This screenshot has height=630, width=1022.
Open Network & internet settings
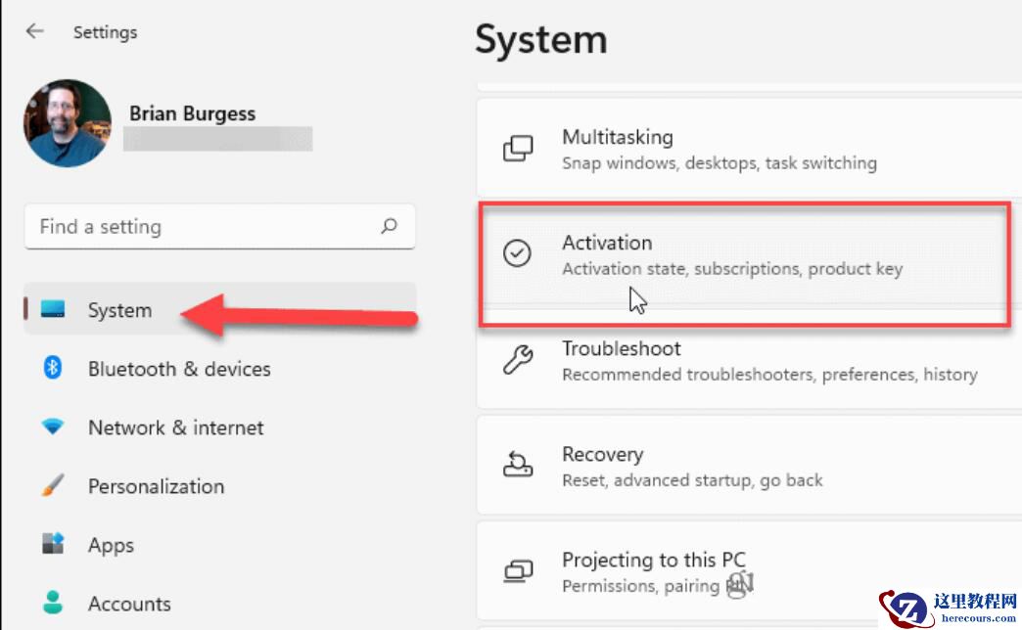pos(175,427)
